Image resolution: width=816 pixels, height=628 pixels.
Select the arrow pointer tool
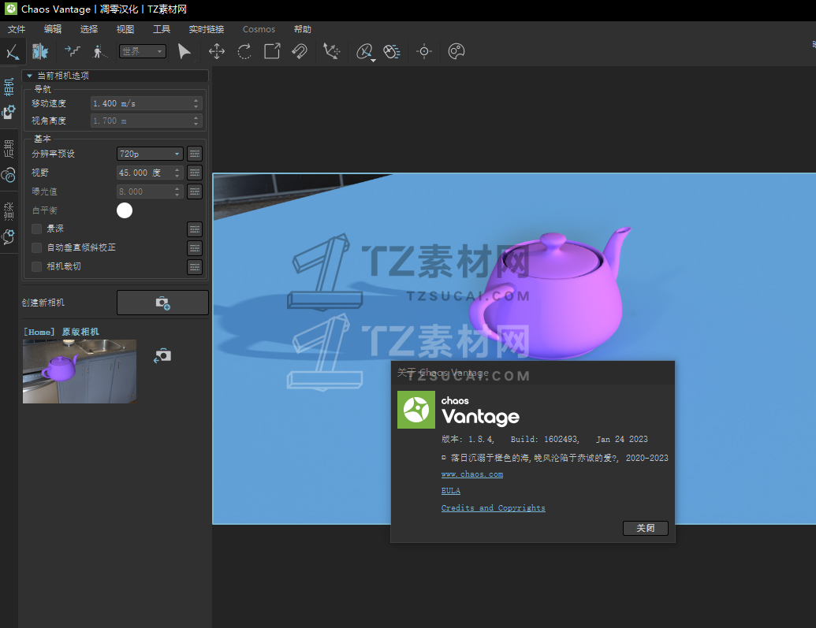pyautogui.click(x=184, y=51)
